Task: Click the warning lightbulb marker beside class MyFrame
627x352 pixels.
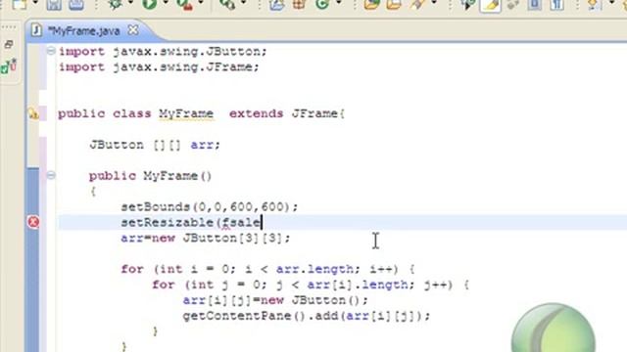Action: [x=33, y=114]
